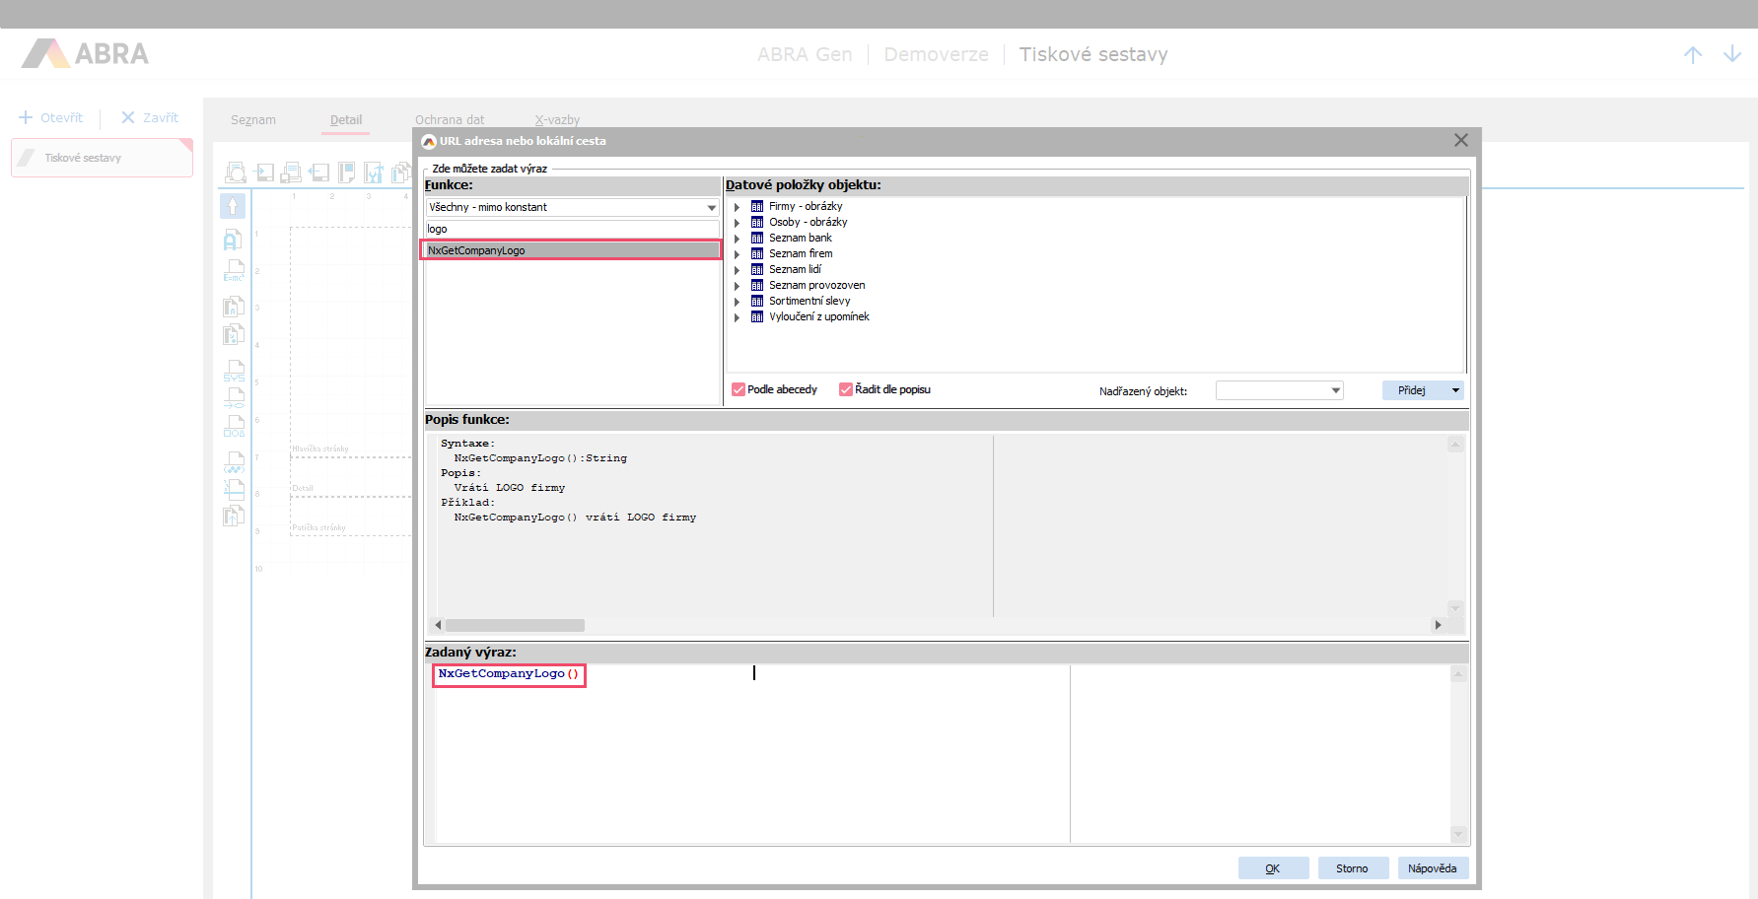This screenshot has height=899, width=1758.
Task: Select the shapes tool
Action: (x=234, y=426)
